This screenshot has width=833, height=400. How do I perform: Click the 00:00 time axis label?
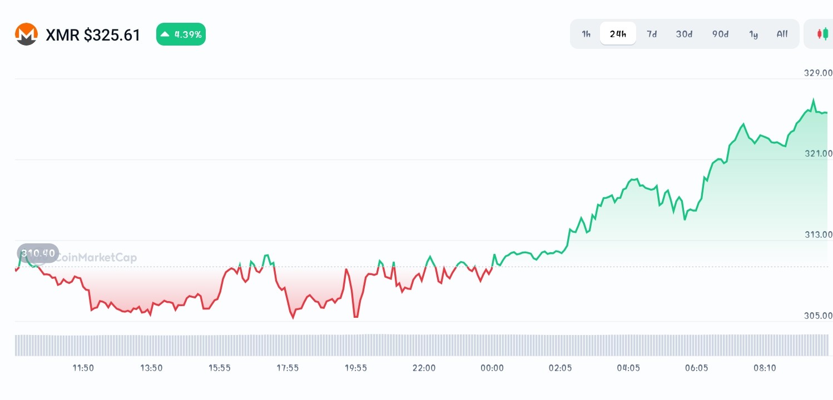click(x=492, y=368)
